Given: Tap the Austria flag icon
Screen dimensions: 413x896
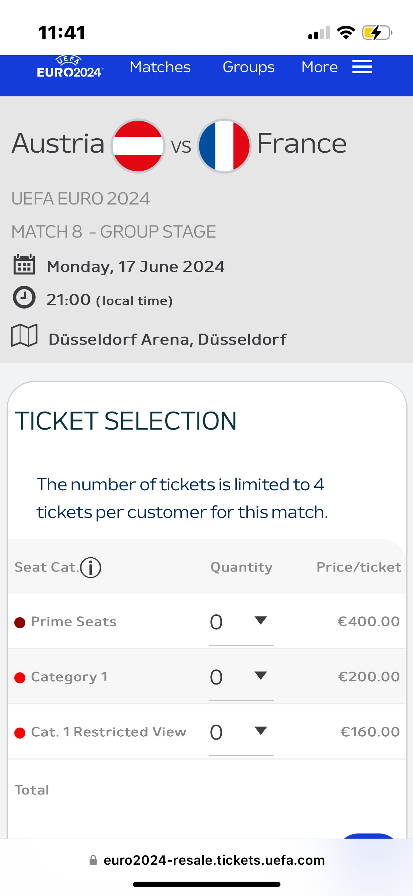Looking at the screenshot, I should 138,146.
